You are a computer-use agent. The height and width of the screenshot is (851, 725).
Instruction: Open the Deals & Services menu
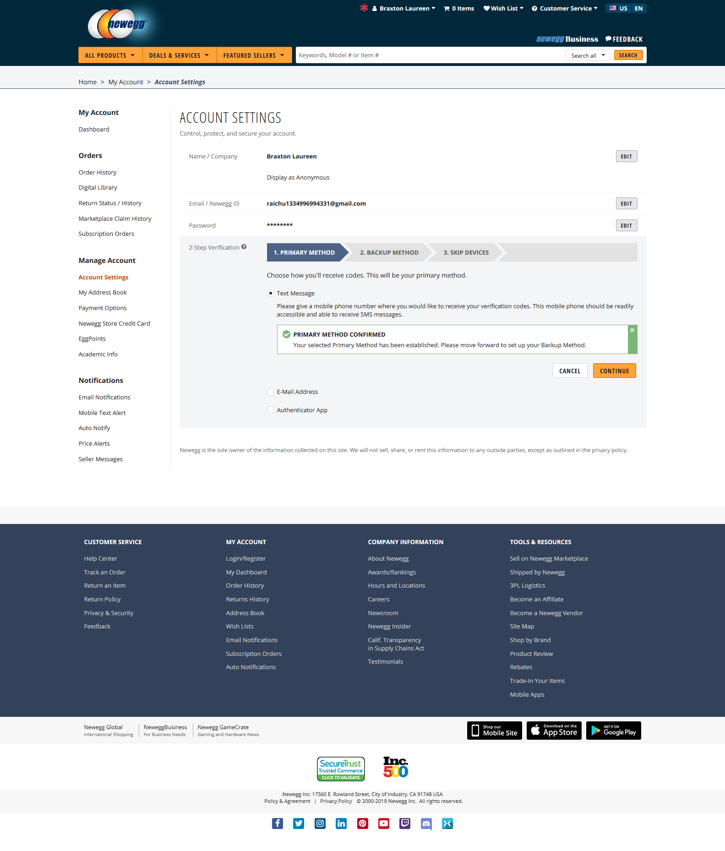(x=180, y=55)
